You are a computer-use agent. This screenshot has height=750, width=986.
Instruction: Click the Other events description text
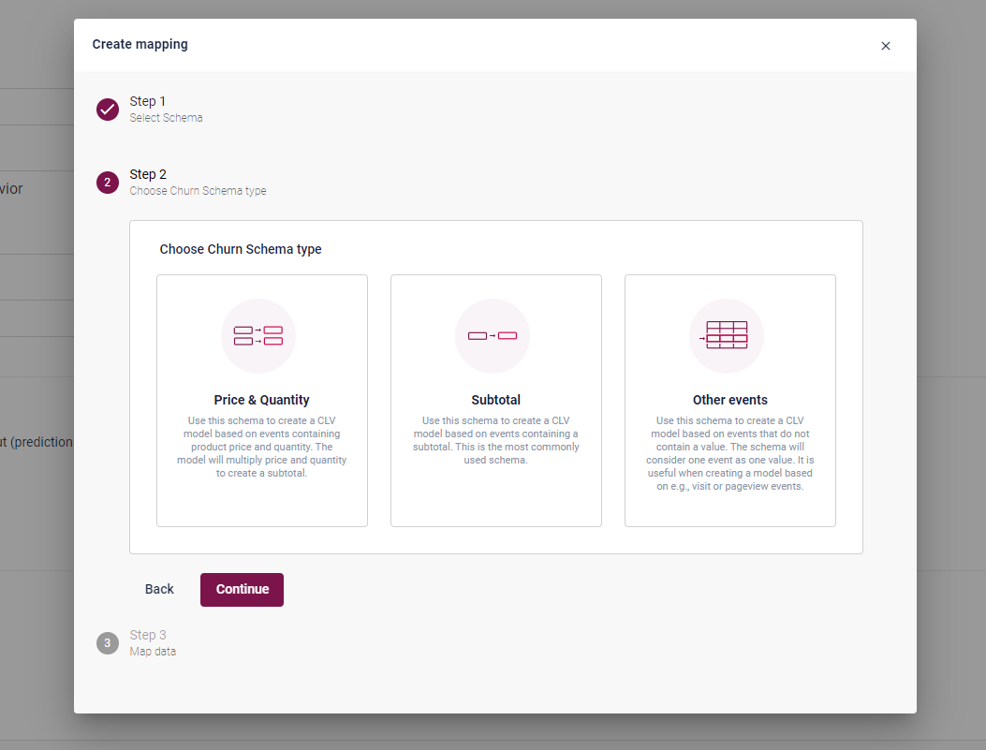[x=729, y=454]
